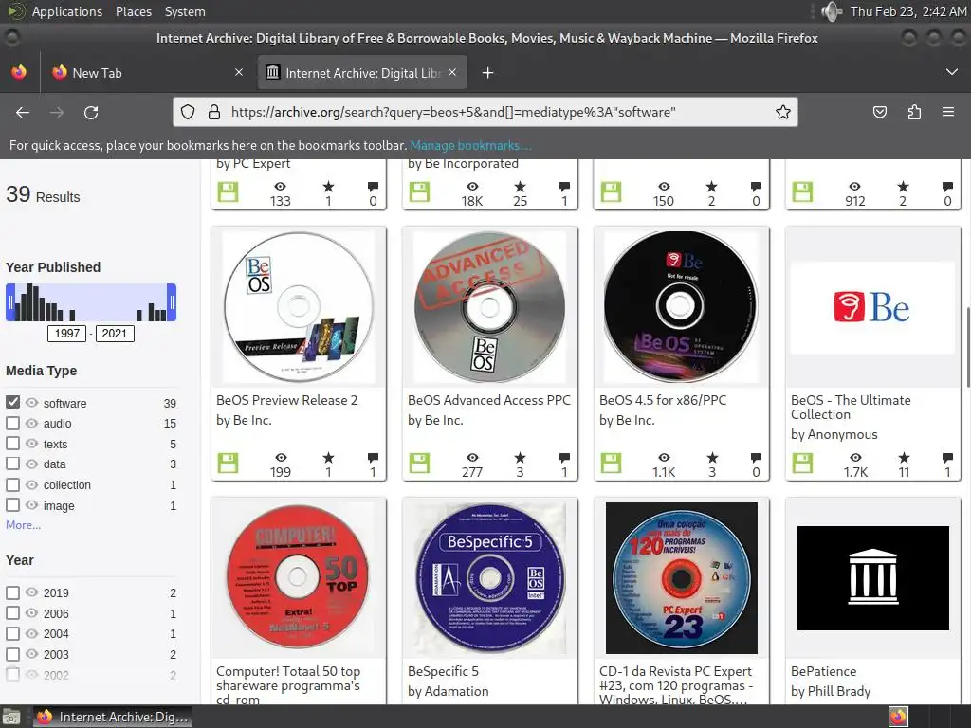Open the System menu
This screenshot has height=728, width=971.
point(185,11)
